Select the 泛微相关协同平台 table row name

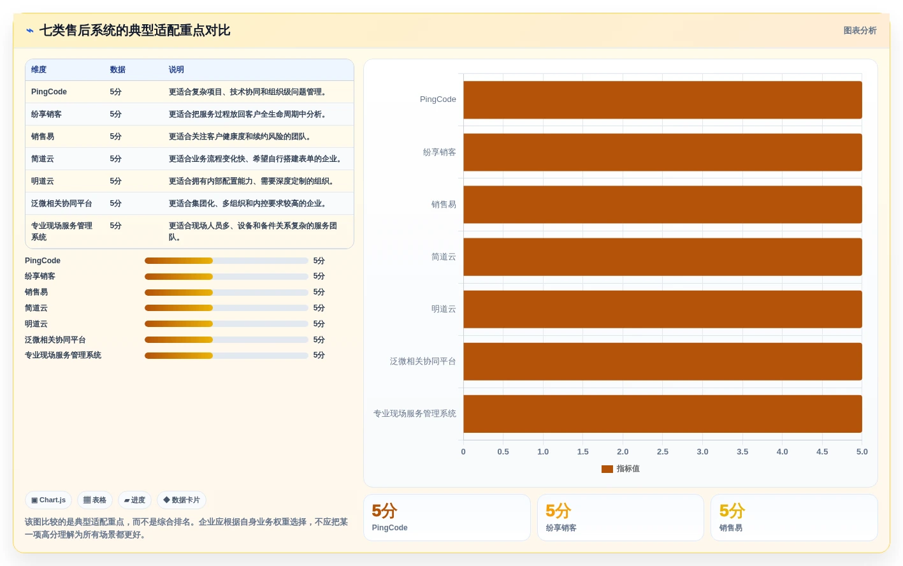[62, 203]
